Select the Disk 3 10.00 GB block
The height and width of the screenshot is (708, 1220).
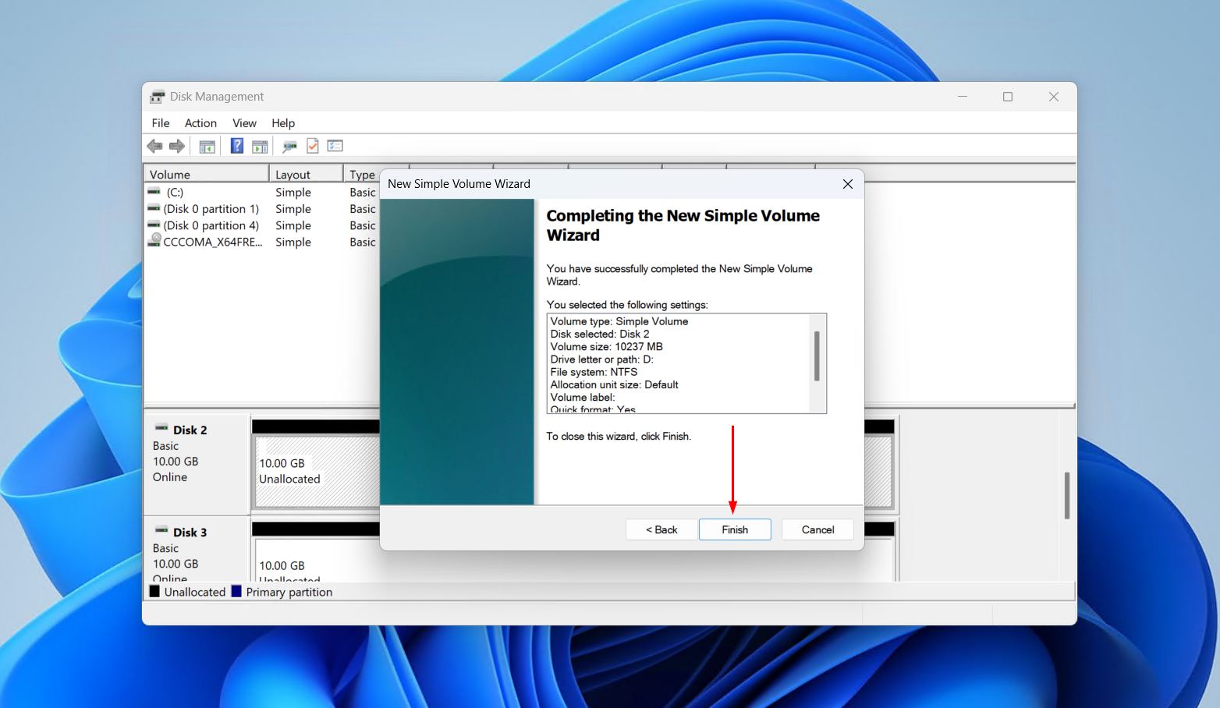coord(317,559)
